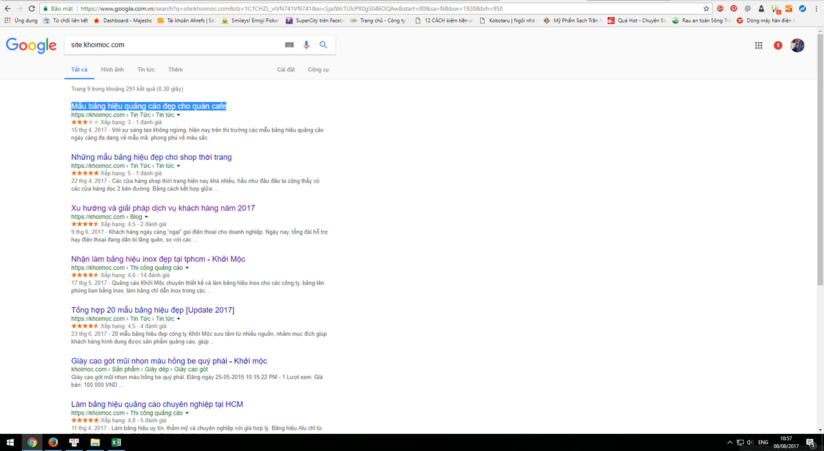The height and width of the screenshot is (451, 824).
Task: Open the Pinterest extension
Action: 733,9
